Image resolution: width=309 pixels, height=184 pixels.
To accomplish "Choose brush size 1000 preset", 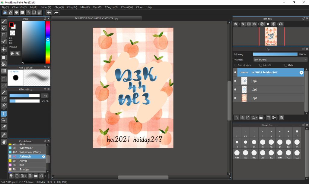I will coord(297,154).
